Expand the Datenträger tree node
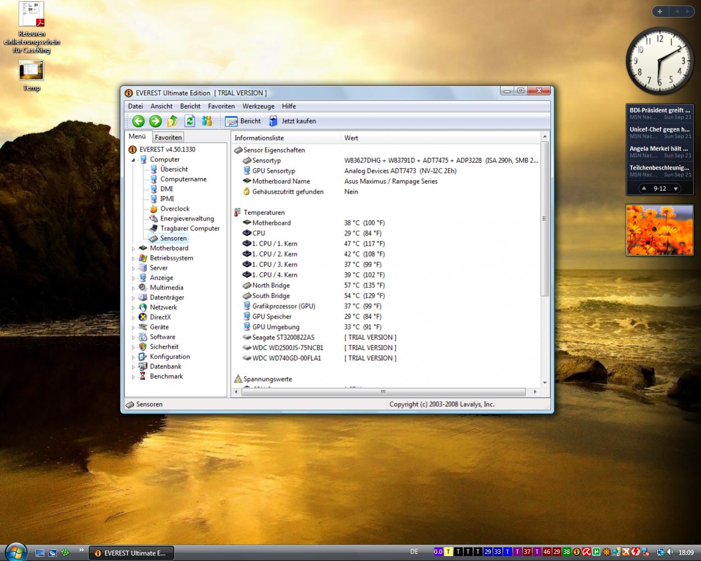Screen dimensions: 701x561 click(133, 298)
